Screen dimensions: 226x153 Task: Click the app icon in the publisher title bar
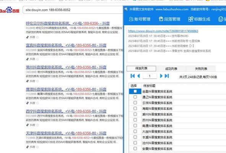point(126,9)
